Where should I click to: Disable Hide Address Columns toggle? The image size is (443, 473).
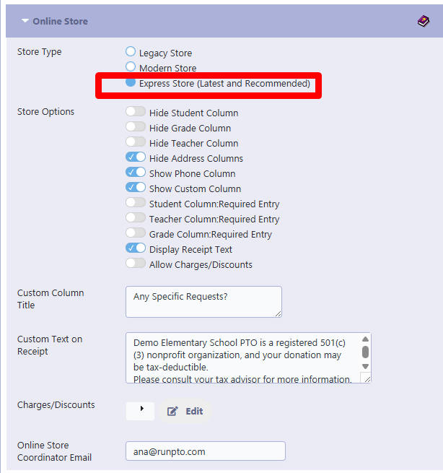pos(136,157)
